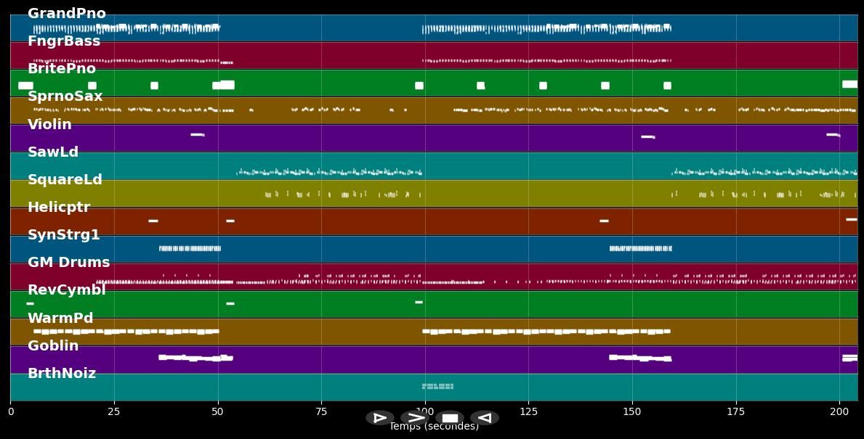Select the GrandPno track label
The image size is (864, 439).
coord(66,14)
